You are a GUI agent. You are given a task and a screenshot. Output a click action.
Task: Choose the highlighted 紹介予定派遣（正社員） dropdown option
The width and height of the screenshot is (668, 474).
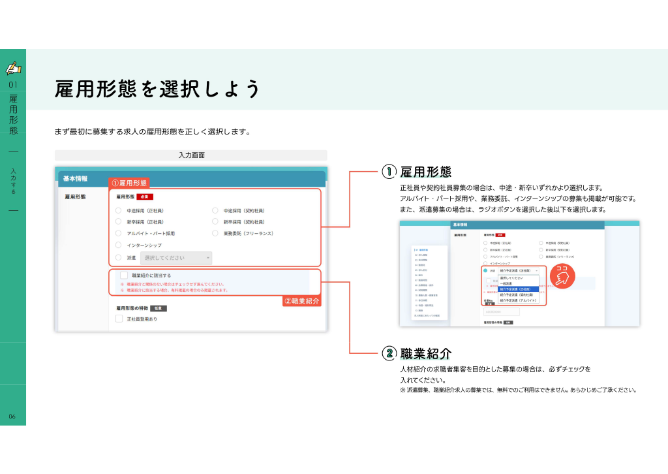pos(519,289)
